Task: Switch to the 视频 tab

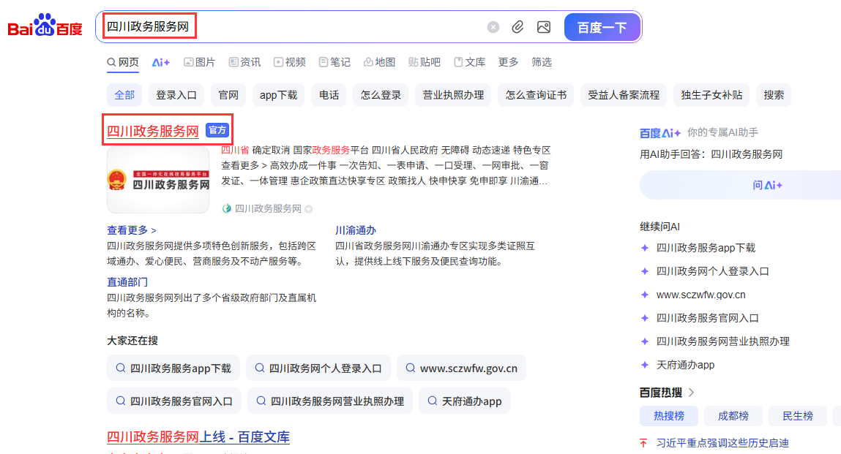Action: click(289, 62)
